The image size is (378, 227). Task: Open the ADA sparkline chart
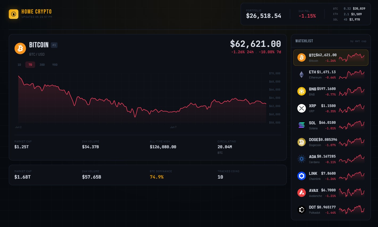pos(352,159)
